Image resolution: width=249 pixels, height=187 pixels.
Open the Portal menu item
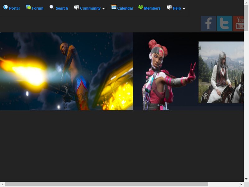(14, 8)
